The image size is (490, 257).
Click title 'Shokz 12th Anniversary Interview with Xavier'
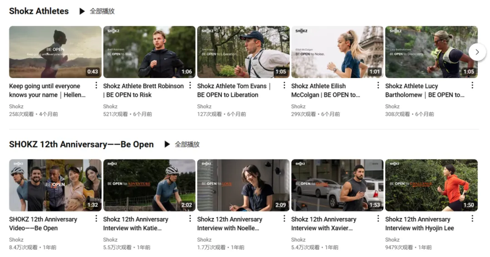324,223
